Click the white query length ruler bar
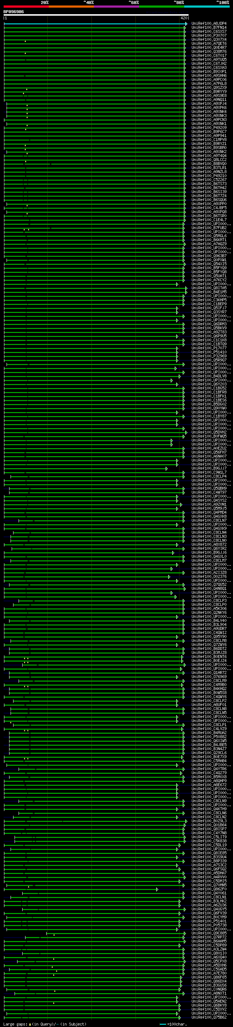 [x=96, y=15]
